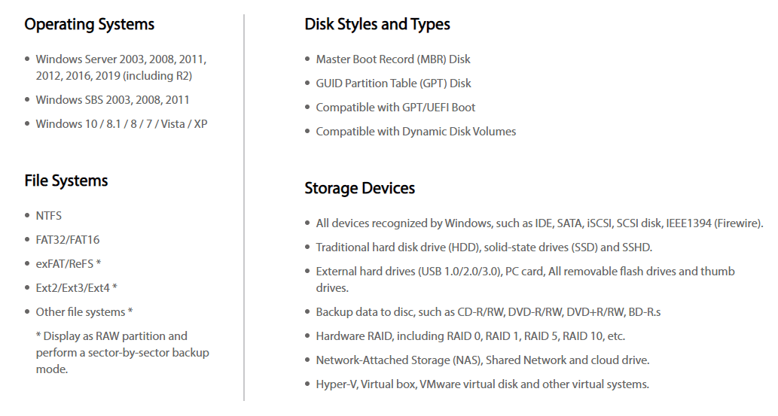Select the Windows Server 2003, 2008 list item
778x416 pixels.
tap(121, 59)
